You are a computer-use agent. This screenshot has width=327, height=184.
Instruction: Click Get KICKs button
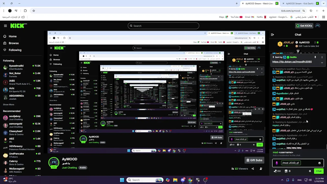(x=304, y=26)
